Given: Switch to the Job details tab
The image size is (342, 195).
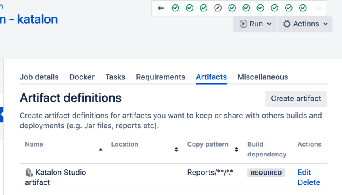Looking at the screenshot, I should coord(39,77).
